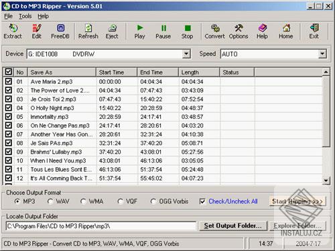Screen dimensions: 335x251
Task: Click the start time 32:31:24
Action: (x=110, y=143)
